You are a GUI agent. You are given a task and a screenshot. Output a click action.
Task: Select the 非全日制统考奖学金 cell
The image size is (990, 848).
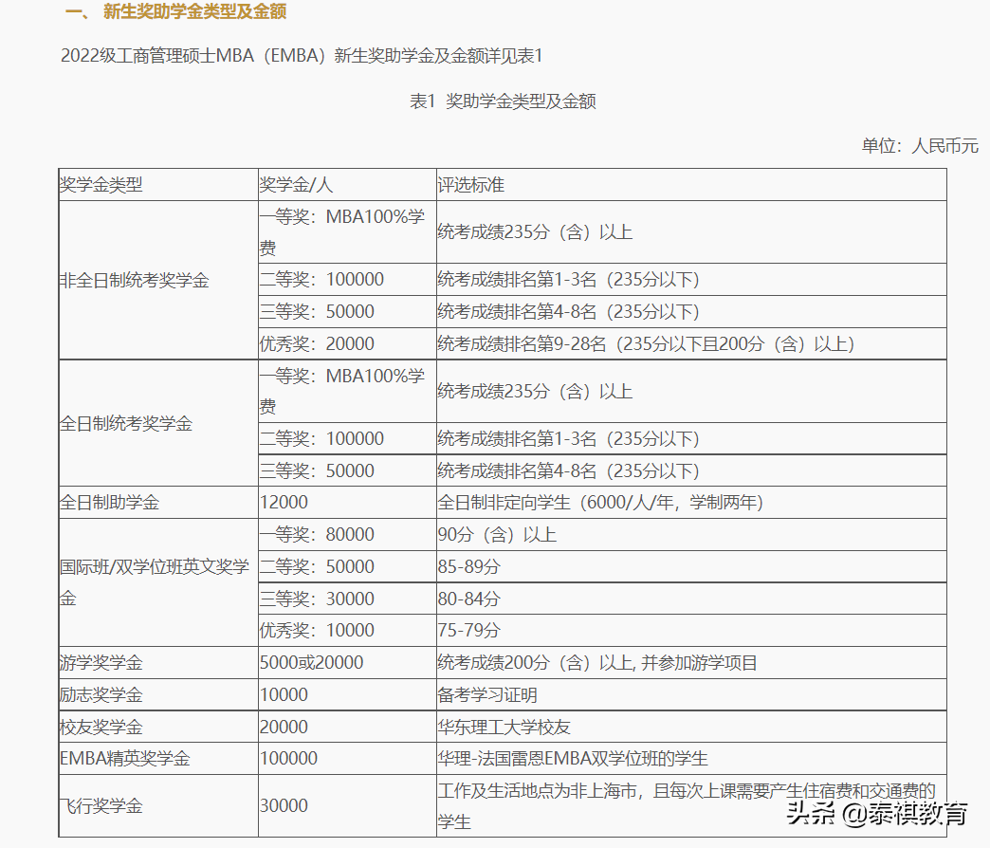point(136,279)
